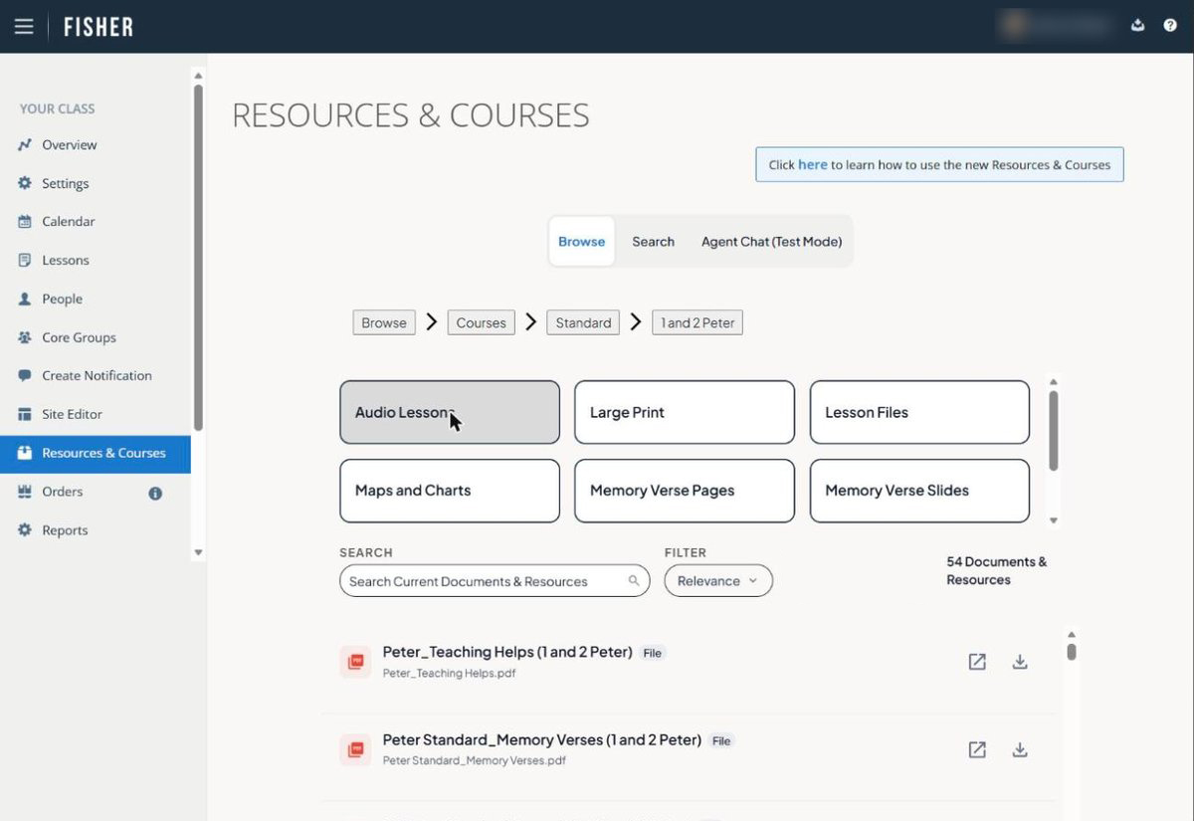Open the Large Print folder
The height and width of the screenshot is (821, 1194).
point(685,412)
